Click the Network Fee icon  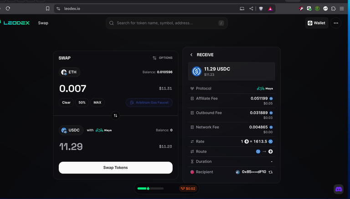pyautogui.click(x=192, y=127)
